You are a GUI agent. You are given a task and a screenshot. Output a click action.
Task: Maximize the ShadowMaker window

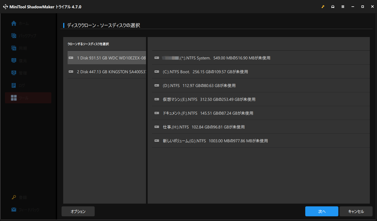363,7
